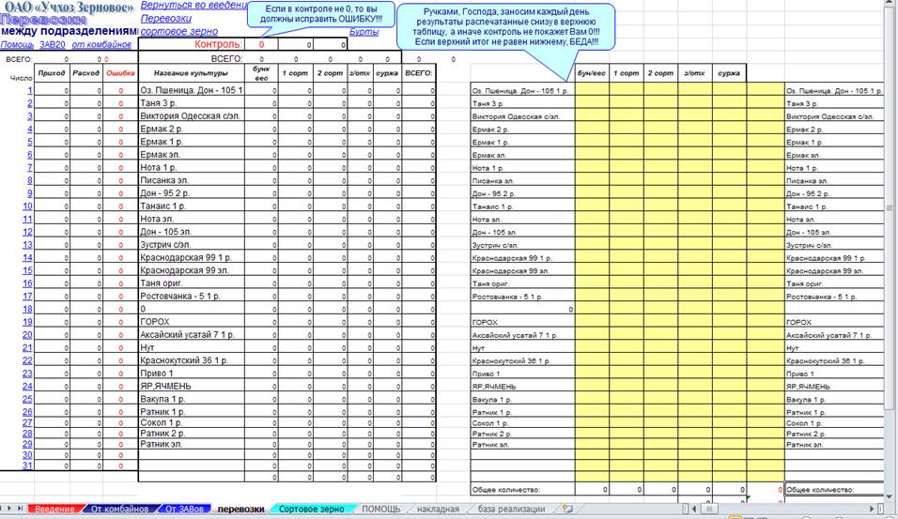This screenshot has height=519, width=898.
Task: Open the Помощь link
Action: 17,44
